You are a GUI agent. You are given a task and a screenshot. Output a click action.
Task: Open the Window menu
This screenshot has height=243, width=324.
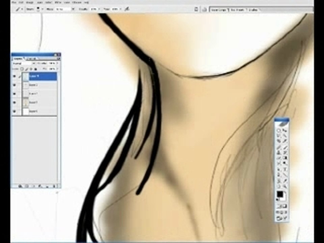[77, 2]
